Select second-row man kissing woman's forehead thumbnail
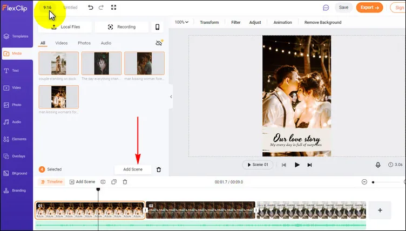Image resolution: width=406 pixels, height=231 pixels. point(58,97)
